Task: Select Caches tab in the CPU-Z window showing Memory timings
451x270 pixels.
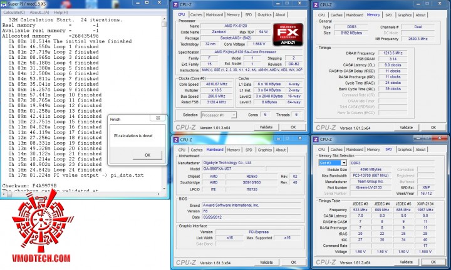Action: (x=336, y=15)
